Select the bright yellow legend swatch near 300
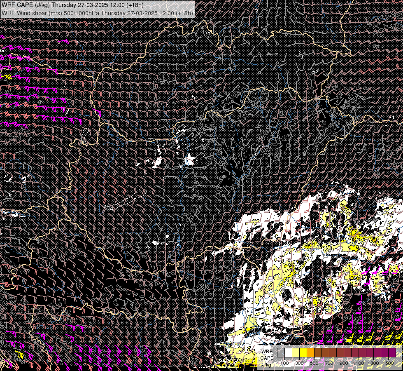The width and height of the screenshot is (403, 371). click(x=303, y=352)
